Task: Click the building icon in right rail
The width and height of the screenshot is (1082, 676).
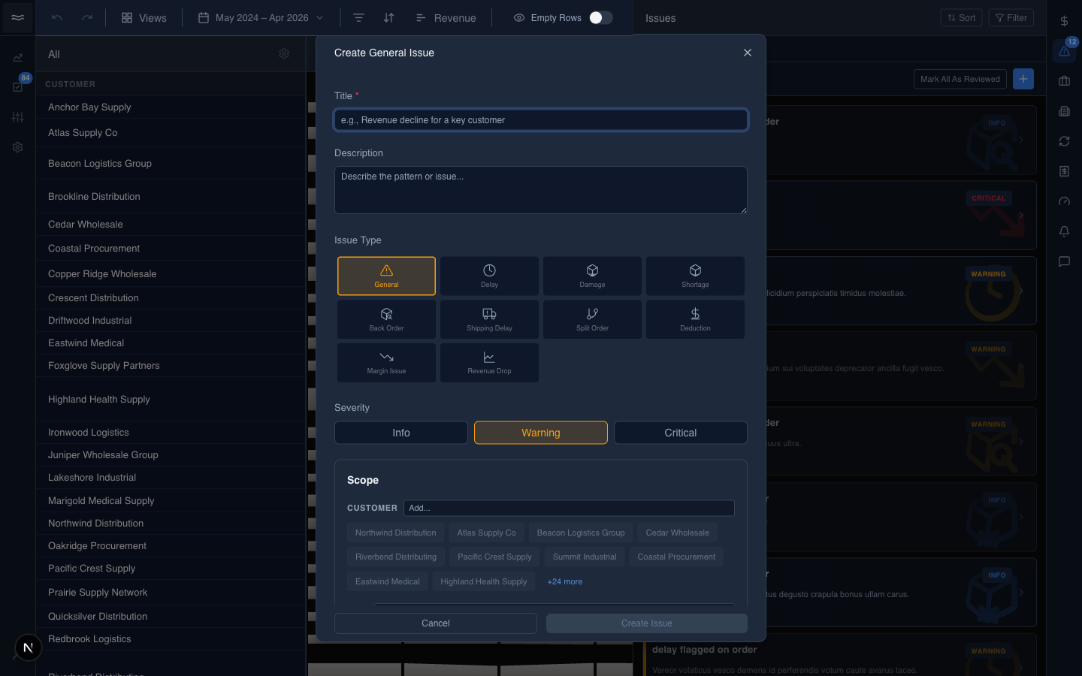Action: pyautogui.click(x=1064, y=111)
